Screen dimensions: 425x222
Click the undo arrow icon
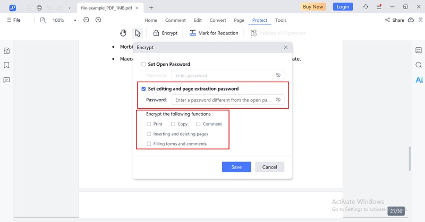(x=49, y=8)
